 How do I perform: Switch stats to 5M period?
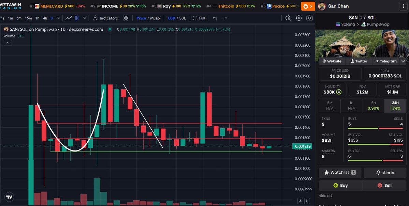point(330,106)
